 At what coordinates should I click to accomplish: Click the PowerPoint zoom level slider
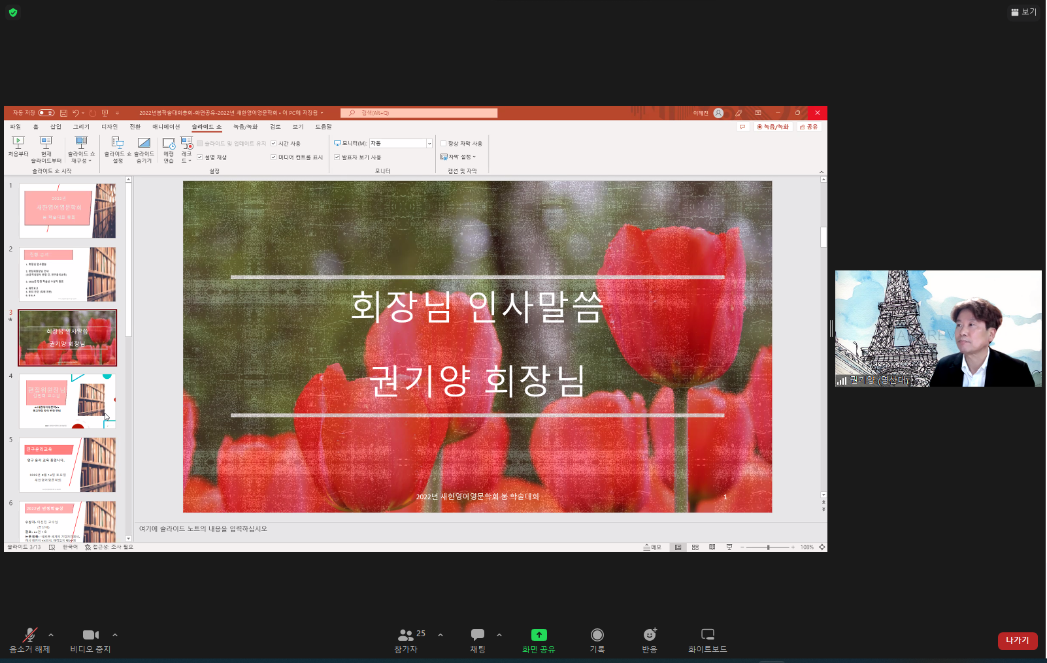pos(768,547)
